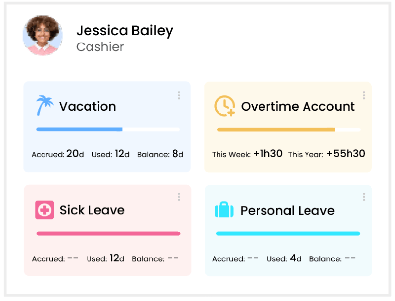Click the Personal Leave cyan progress bar
This screenshot has width=395, height=301.
288,233
